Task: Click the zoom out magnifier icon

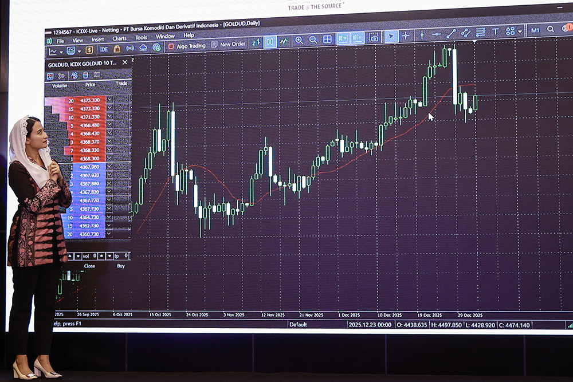Action: click(x=313, y=40)
